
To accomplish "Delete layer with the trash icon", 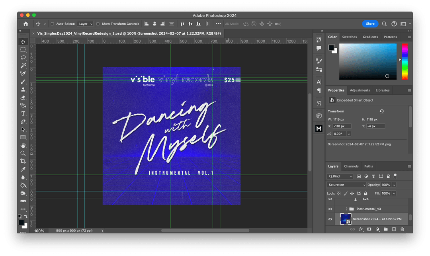I will click(402, 229).
